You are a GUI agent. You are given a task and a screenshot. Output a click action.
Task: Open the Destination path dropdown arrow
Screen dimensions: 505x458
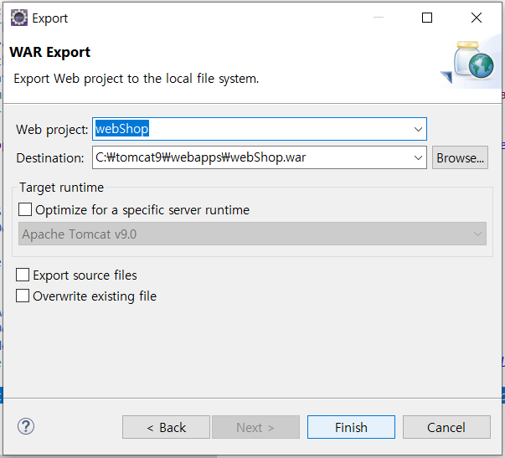[x=418, y=157]
